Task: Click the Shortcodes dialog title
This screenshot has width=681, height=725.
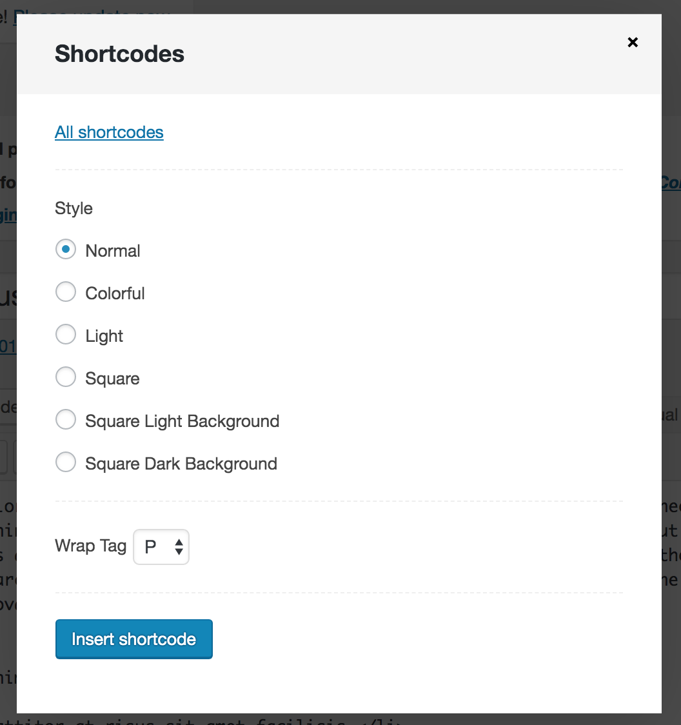Action: coord(119,54)
